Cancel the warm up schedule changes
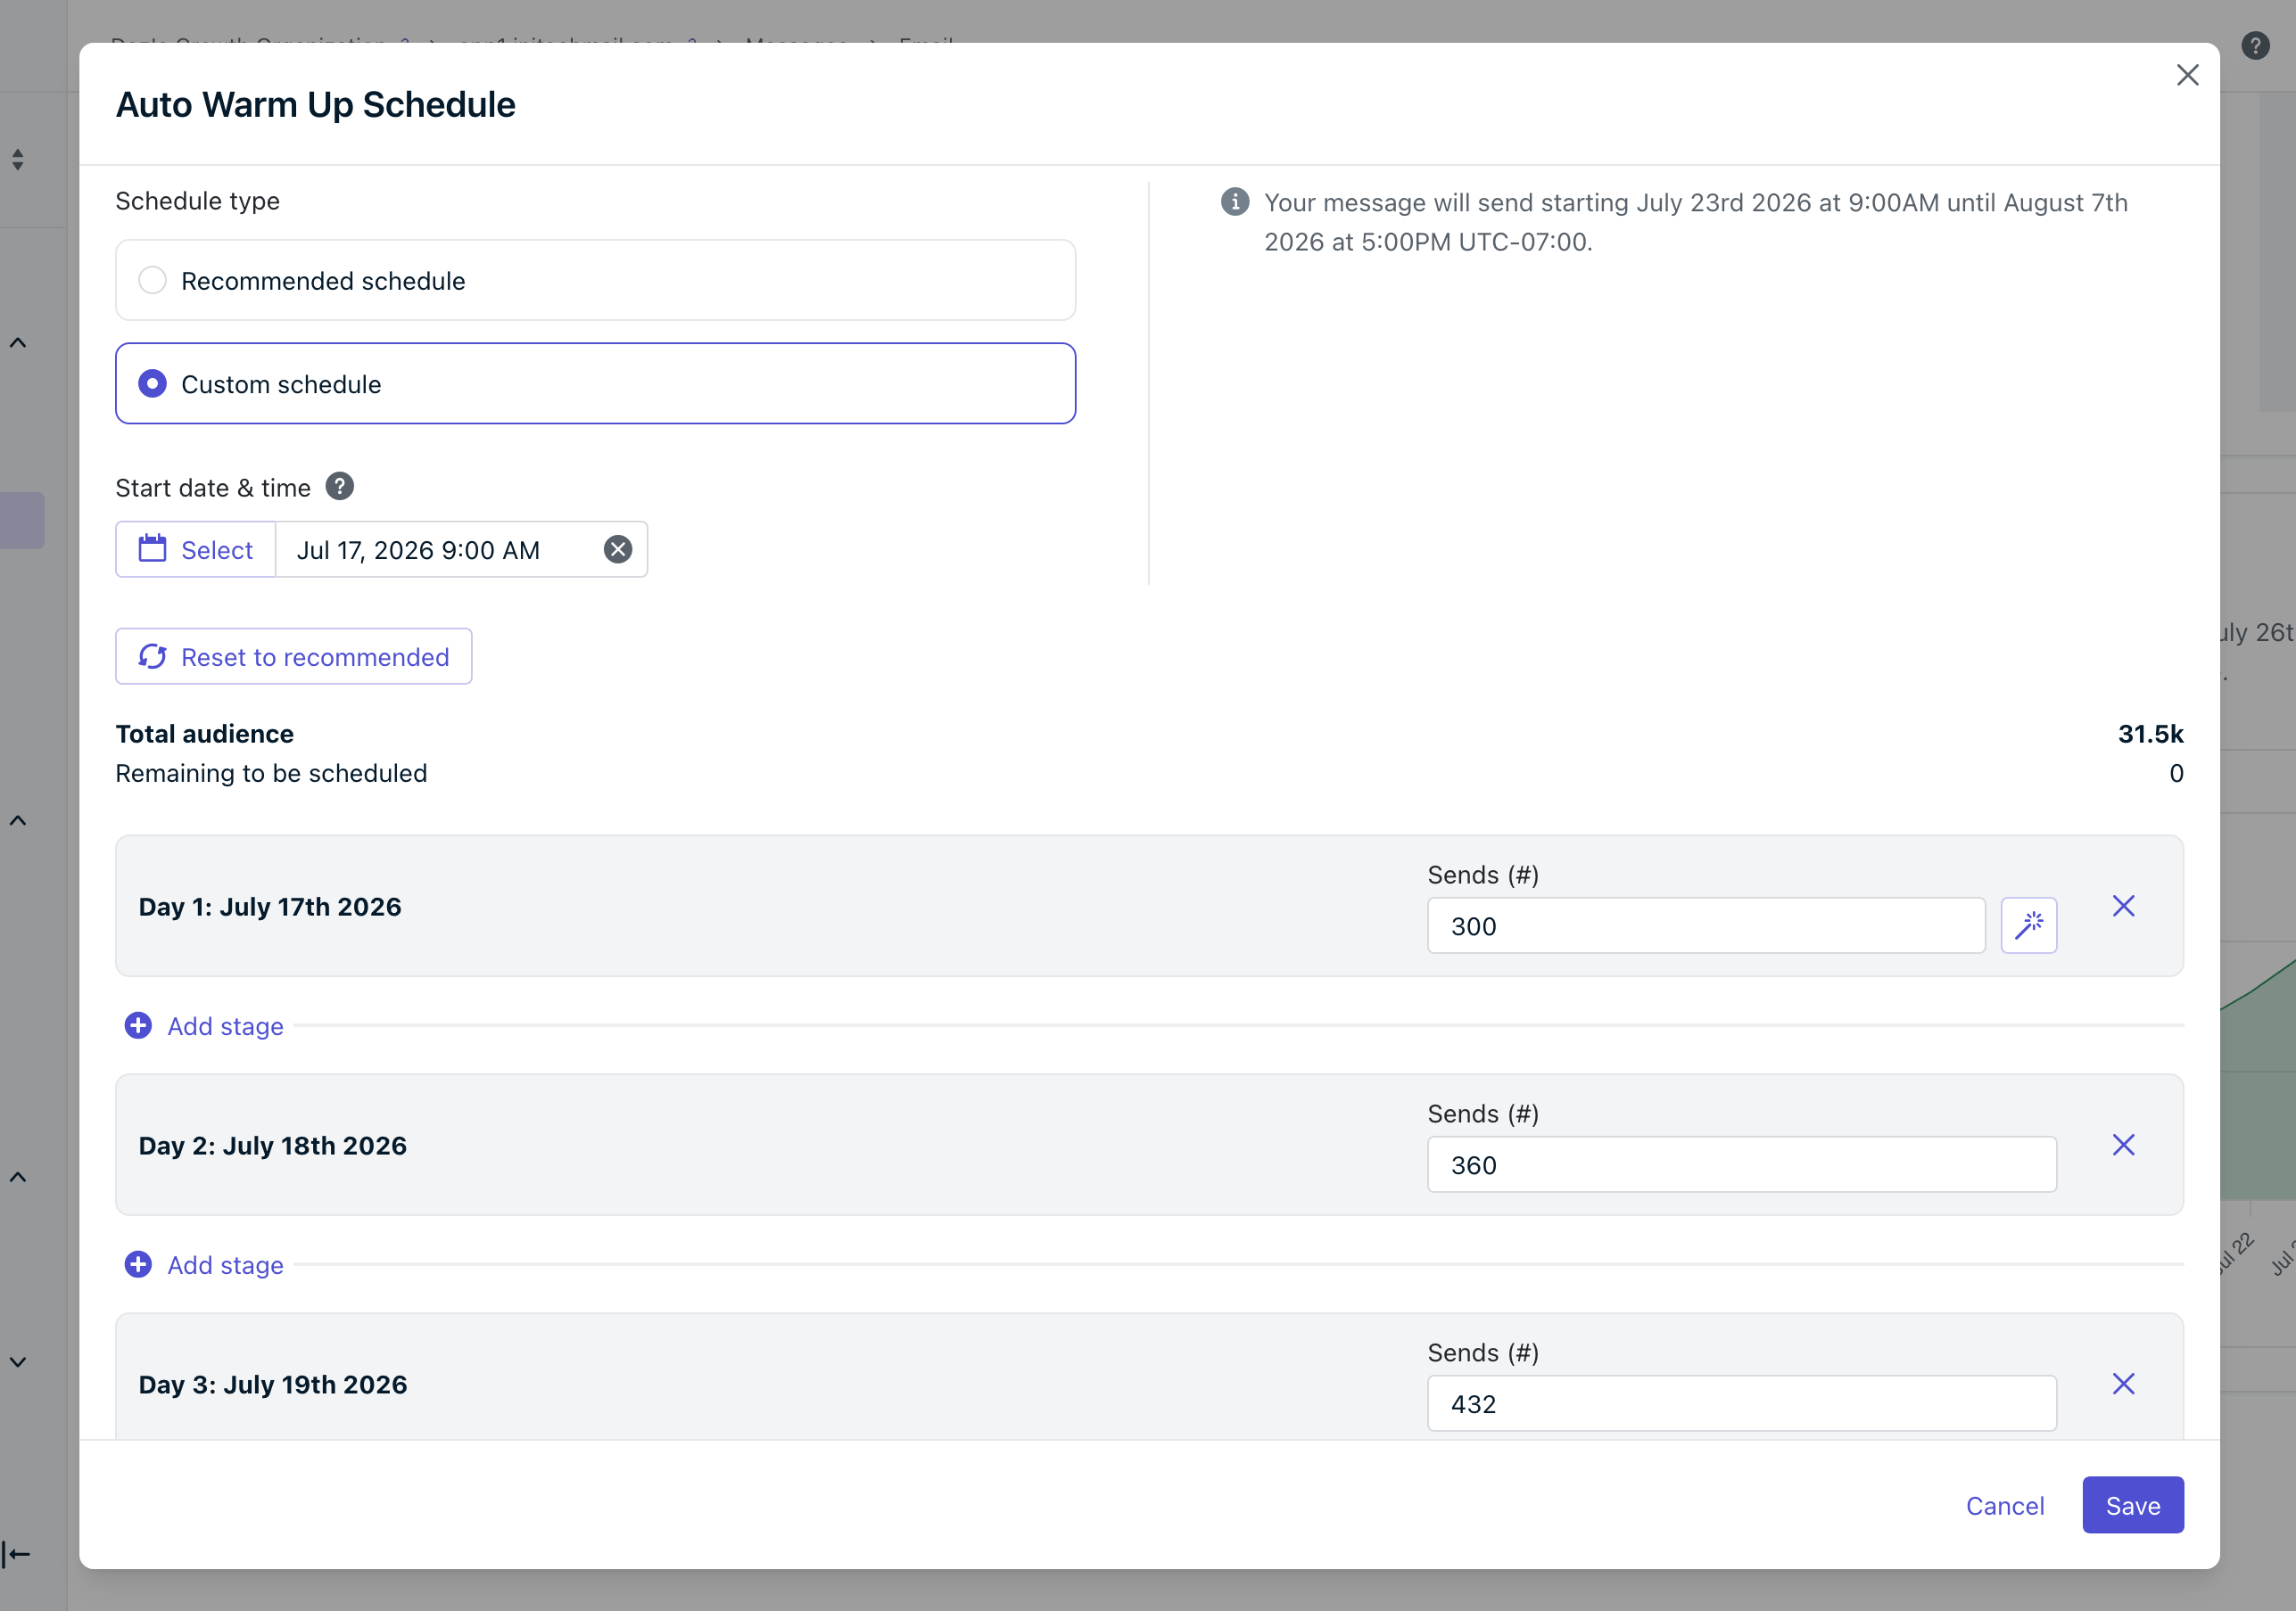 click(2005, 1505)
